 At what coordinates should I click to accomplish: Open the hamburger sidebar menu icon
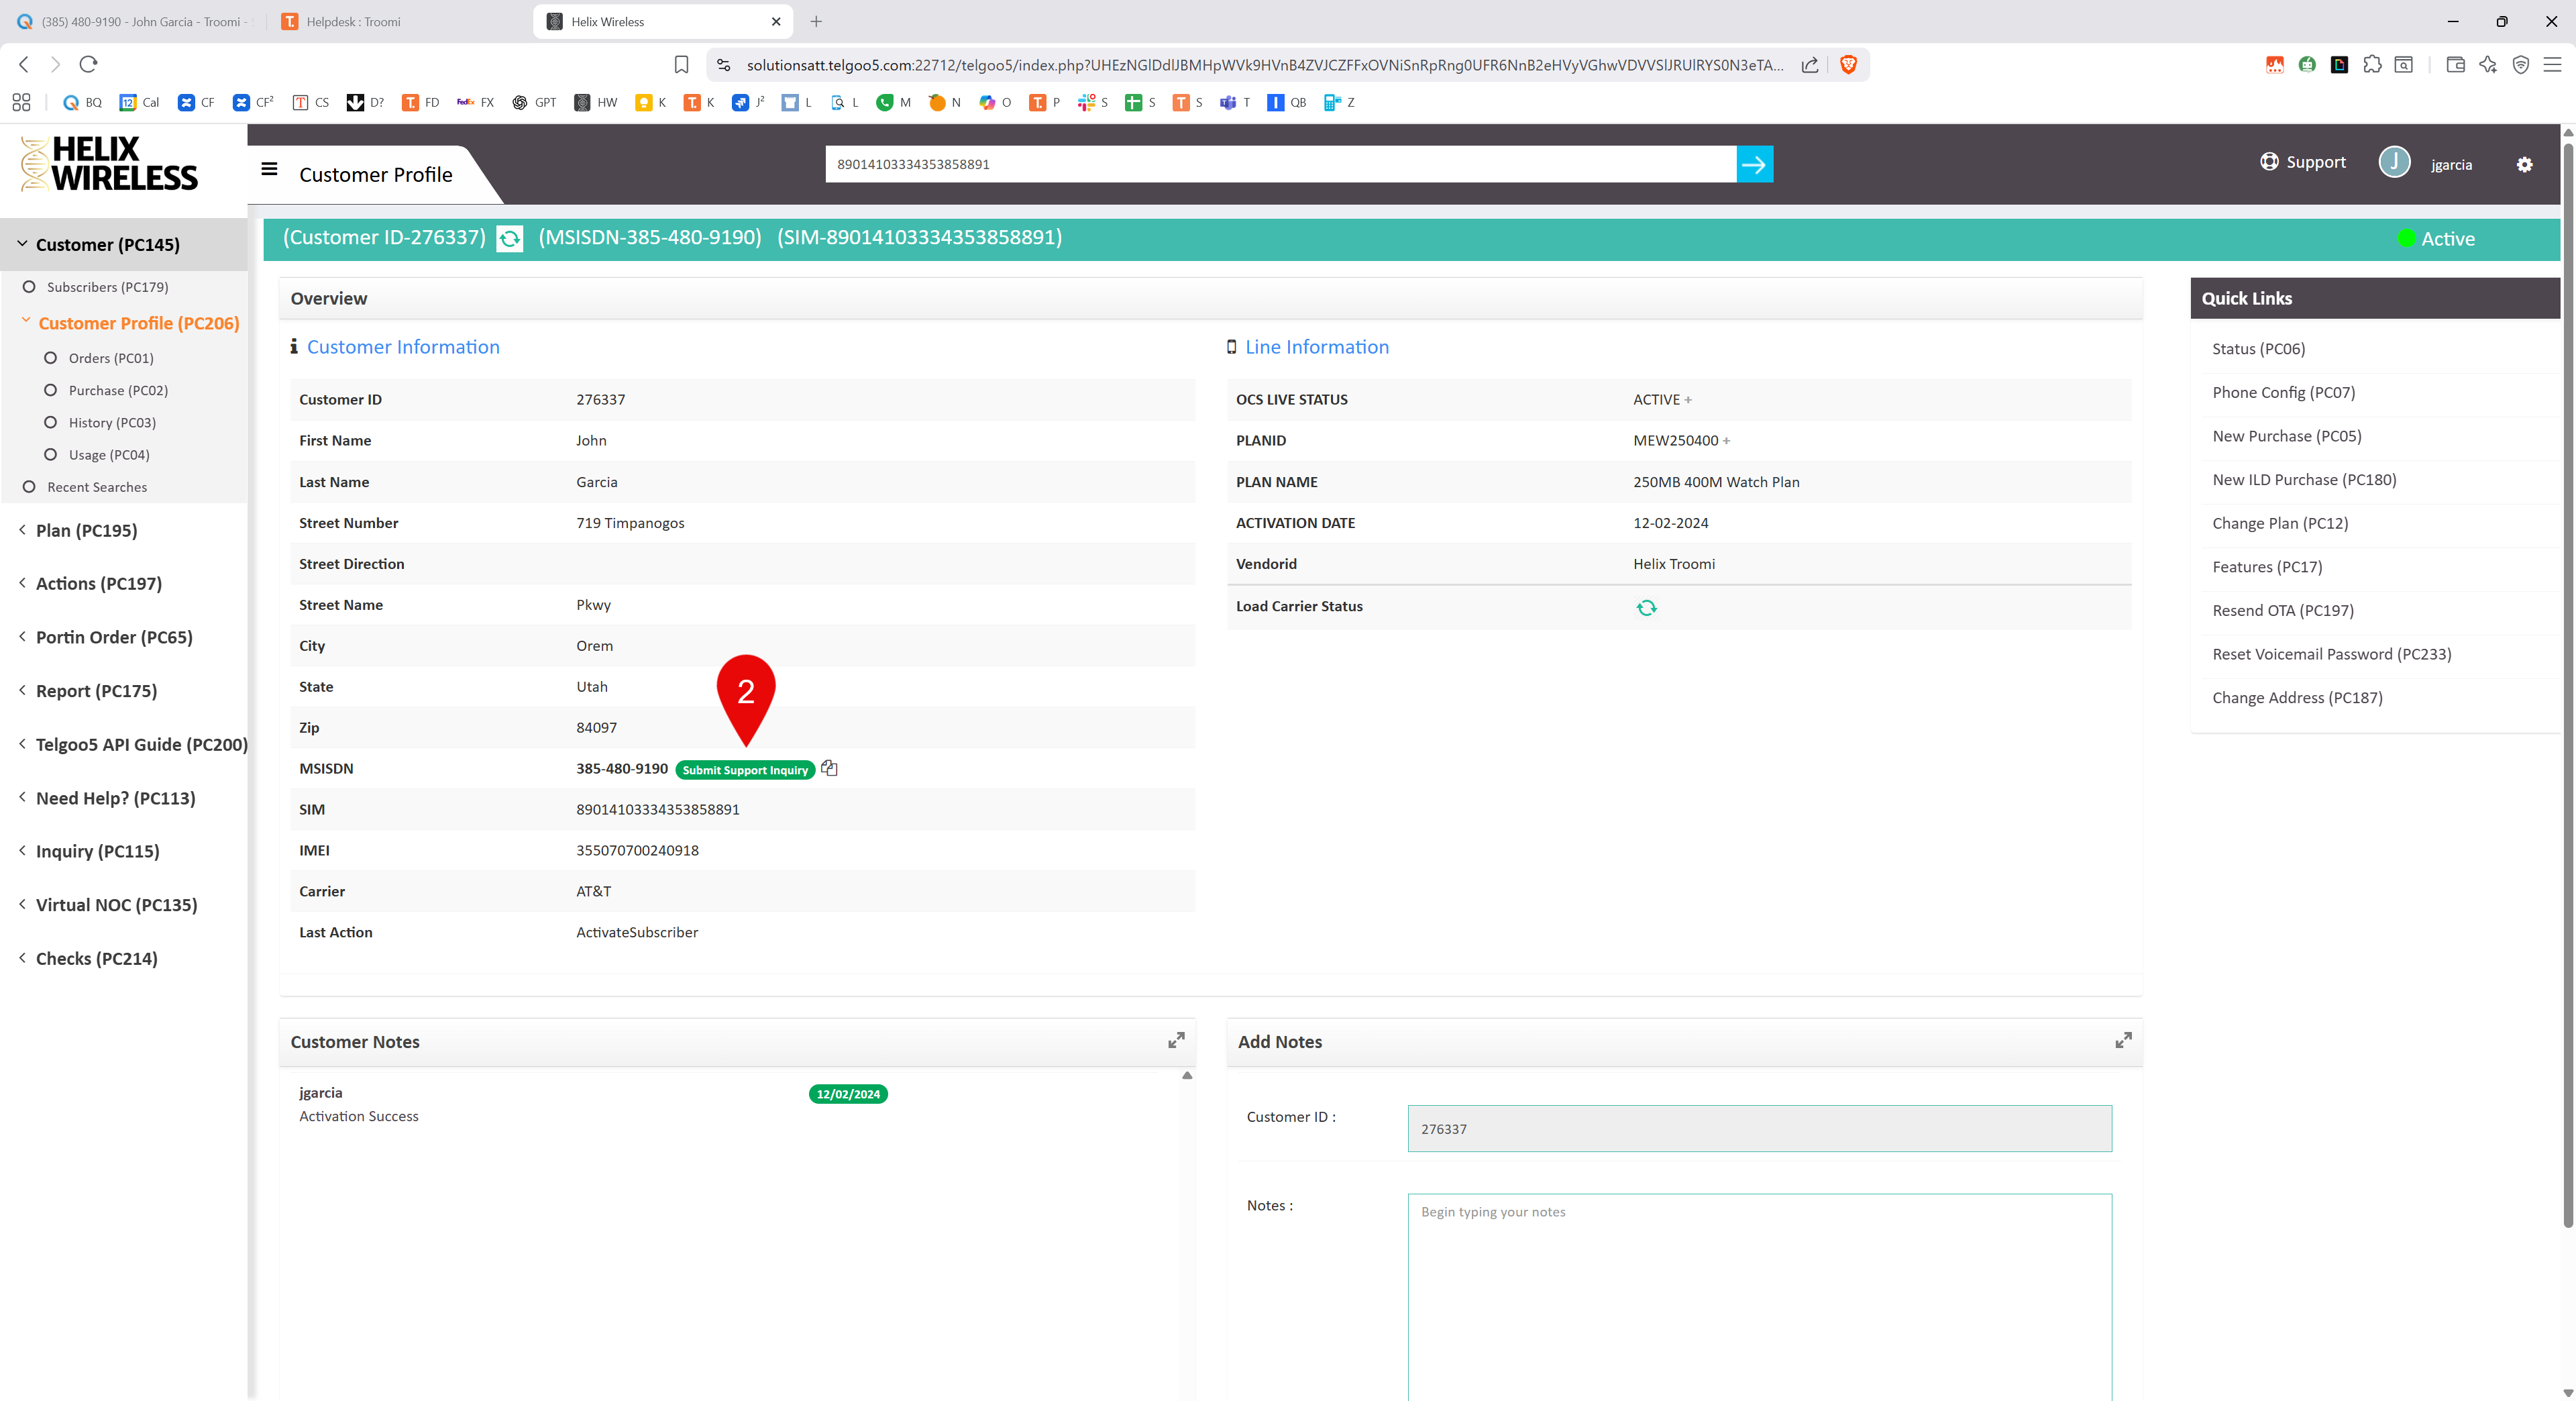click(x=269, y=169)
